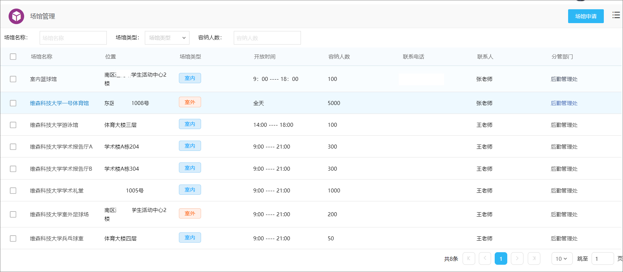Viewport: 623px width, 272px height.
Task: Check the 维森科技大学游泳馆 row checkbox
Action: coord(13,125)
